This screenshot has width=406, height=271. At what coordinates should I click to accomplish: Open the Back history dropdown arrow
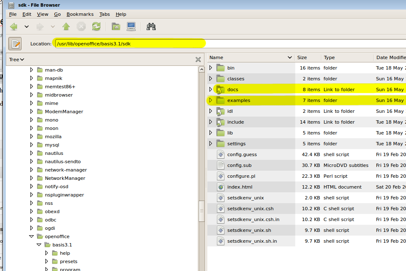coord(26,27)
